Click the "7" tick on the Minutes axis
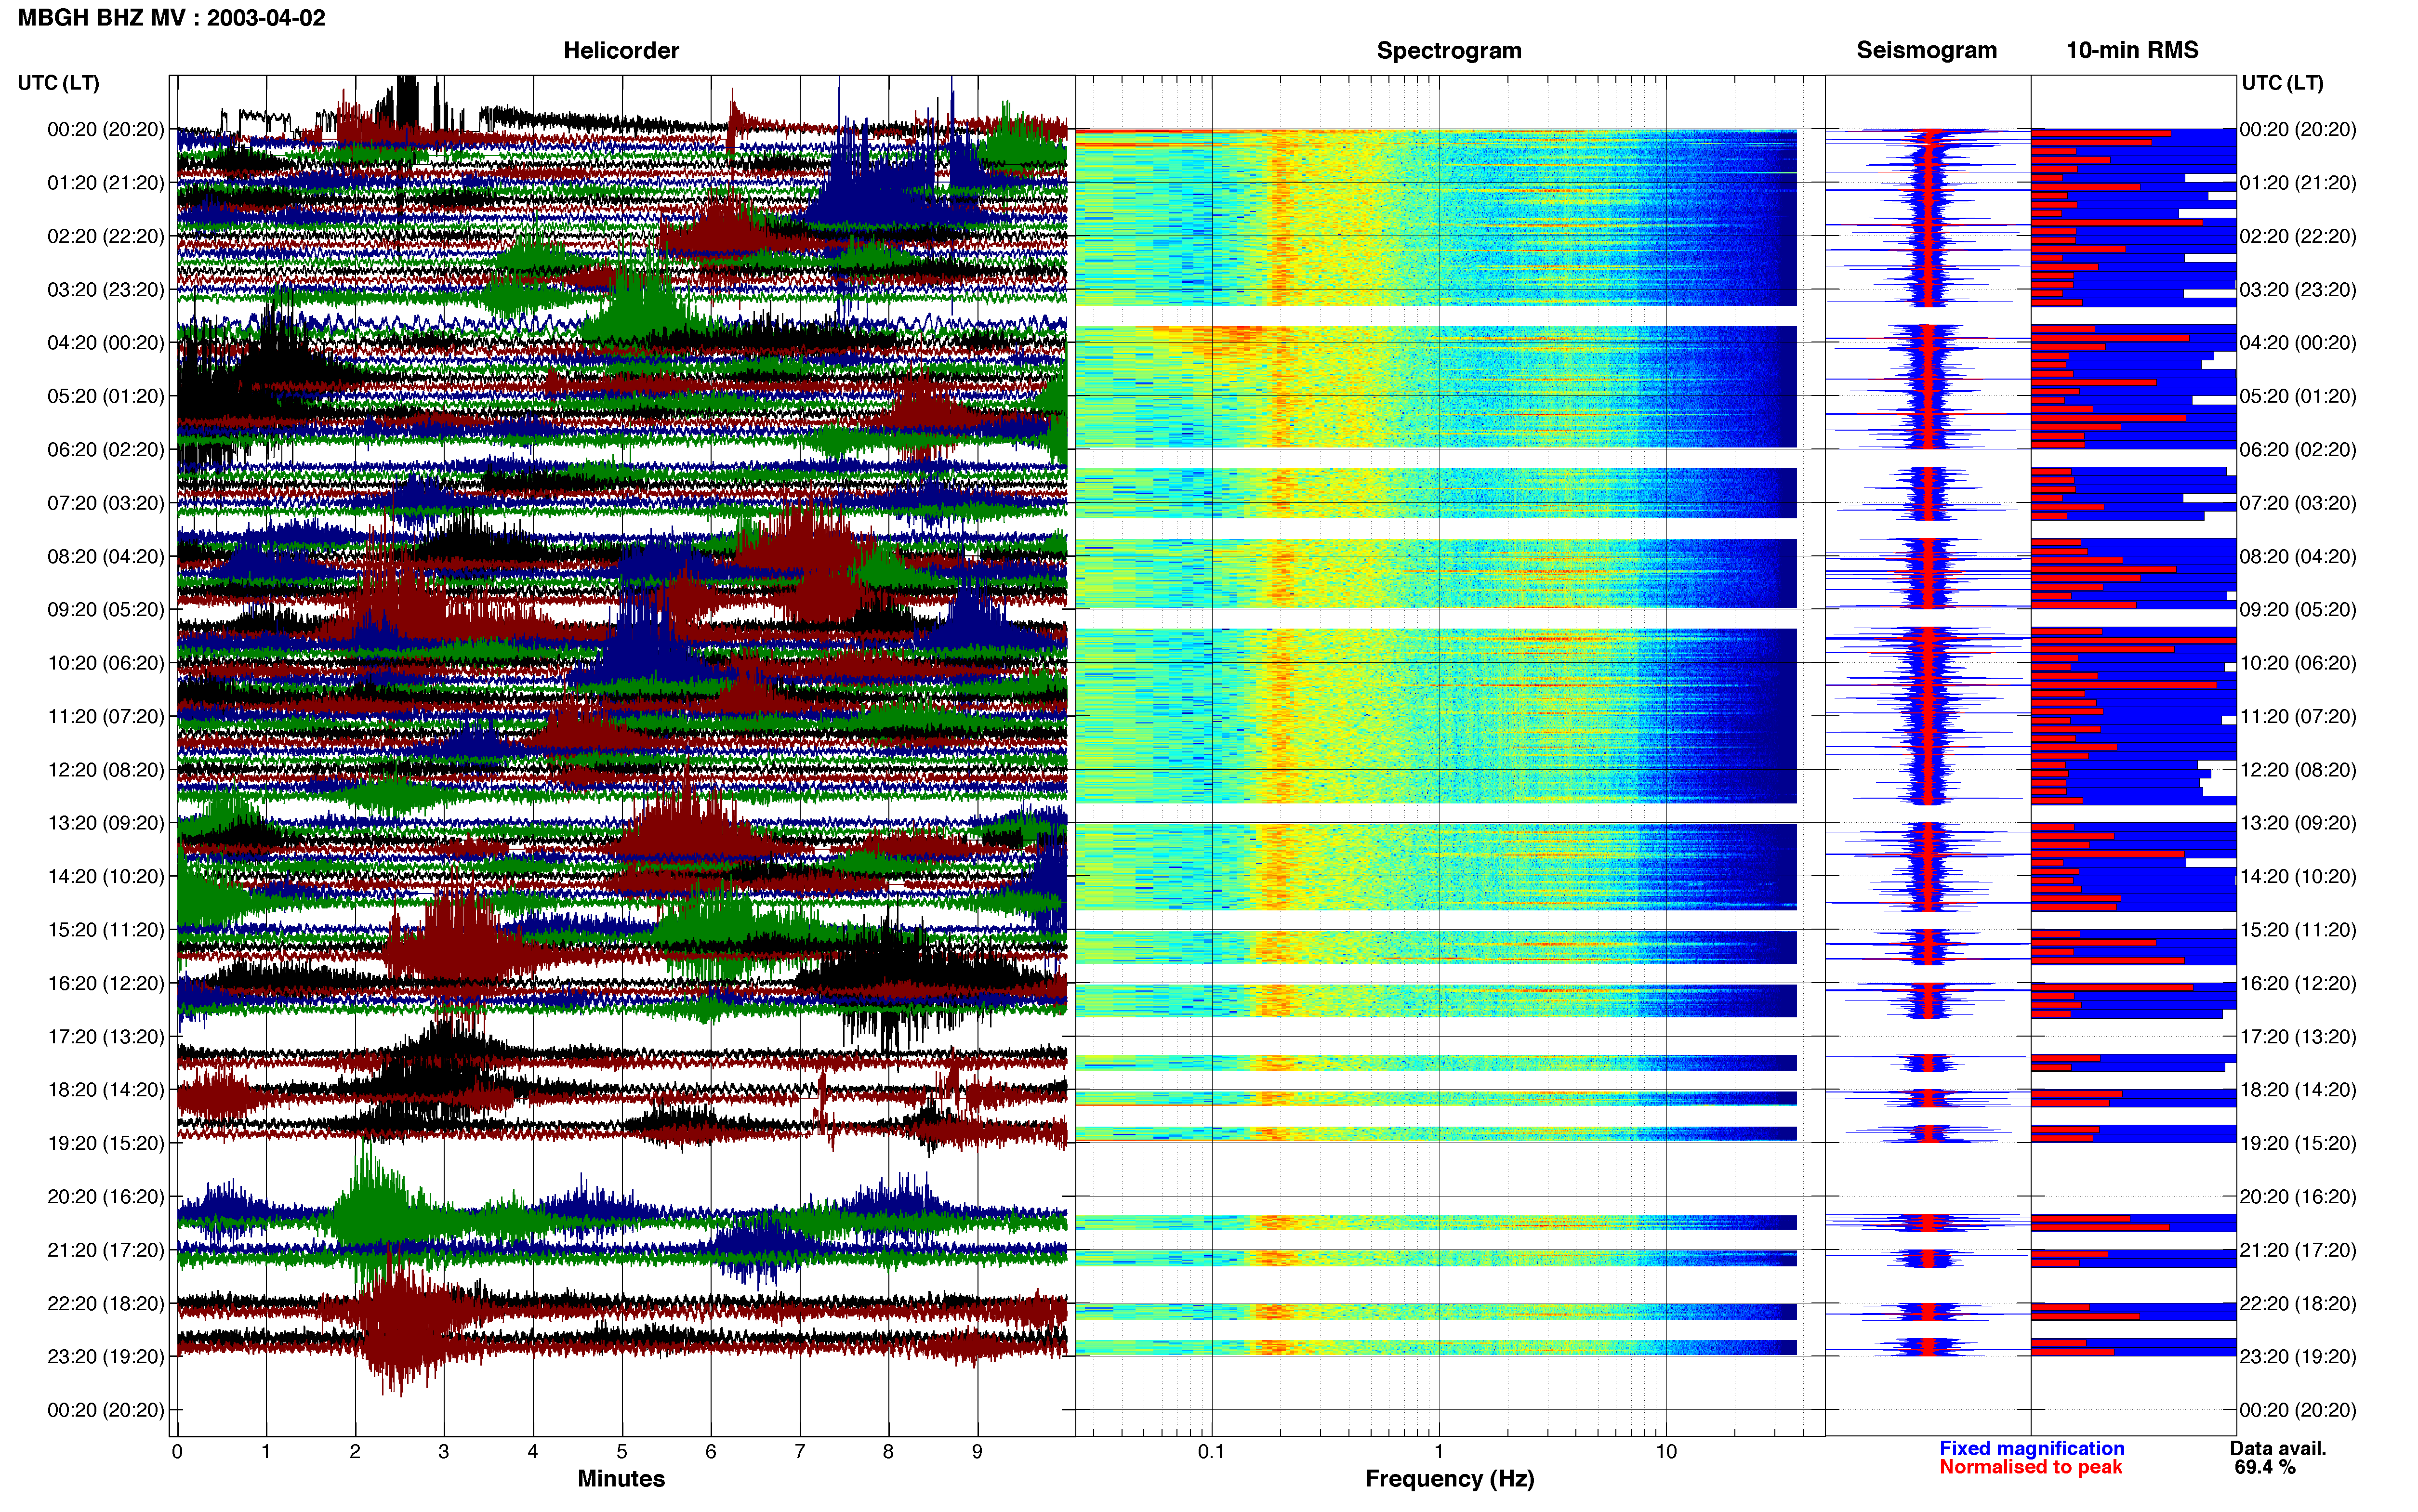Image resolution: width=2418 pixels, height=1512 pixels. point(800,1451)
